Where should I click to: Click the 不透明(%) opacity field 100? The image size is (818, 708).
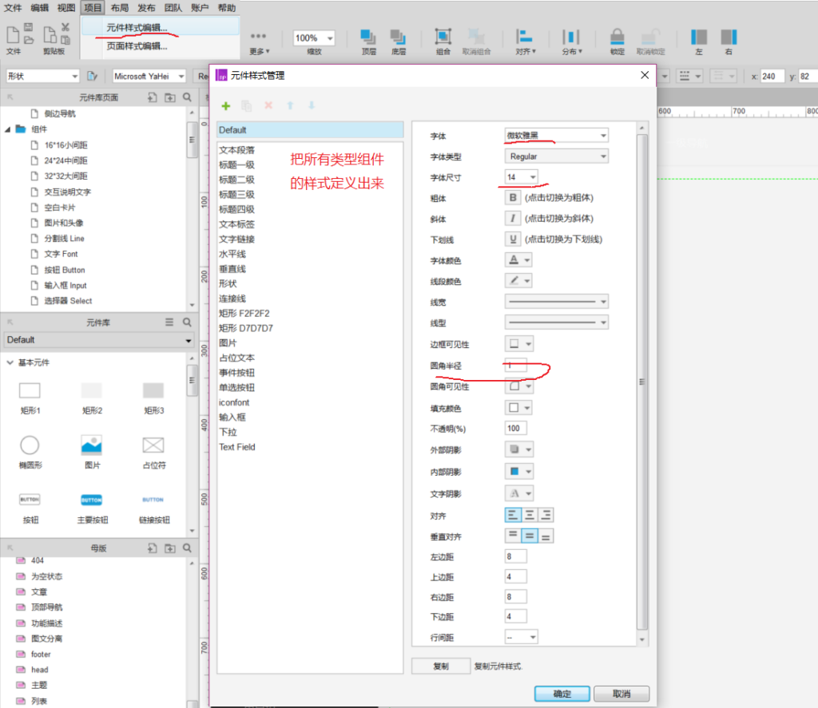coord(515,428)
